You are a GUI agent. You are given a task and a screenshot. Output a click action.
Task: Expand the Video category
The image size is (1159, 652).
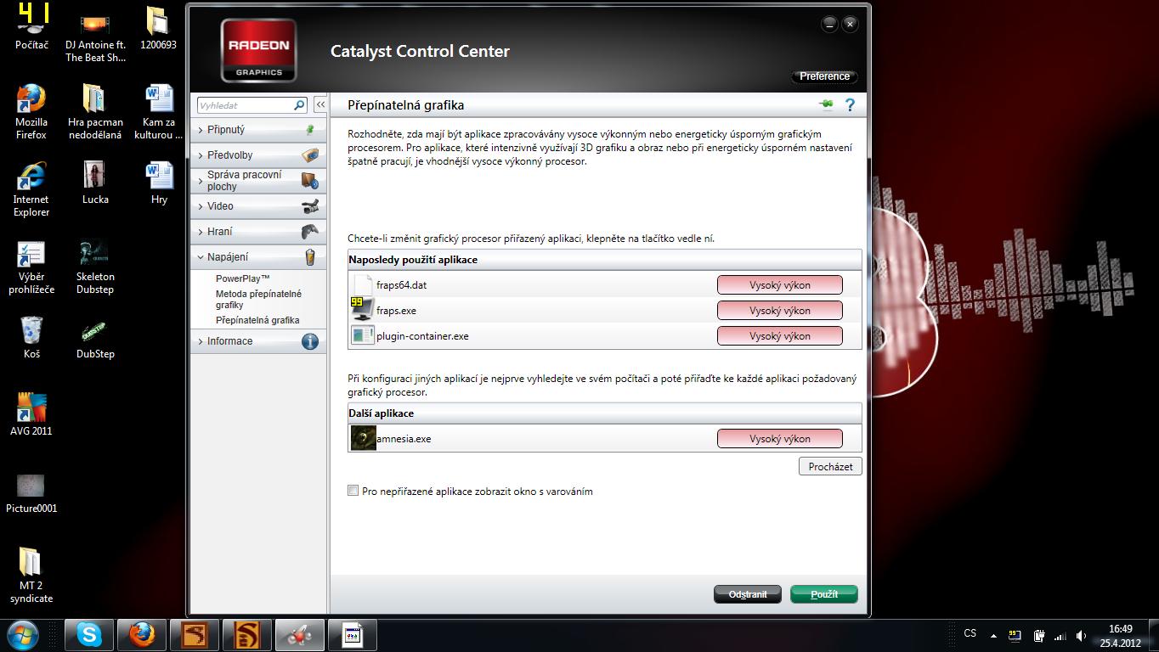(220, 206)
